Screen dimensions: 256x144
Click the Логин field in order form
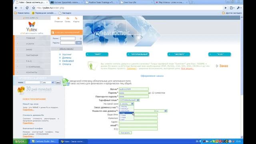(x=134, y=89)
